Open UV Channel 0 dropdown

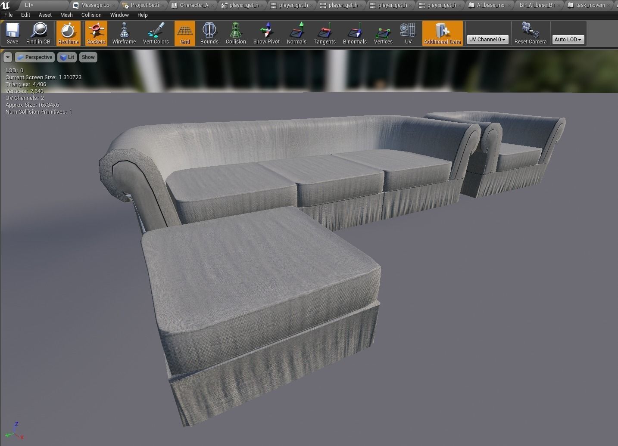tap(487, 40)
